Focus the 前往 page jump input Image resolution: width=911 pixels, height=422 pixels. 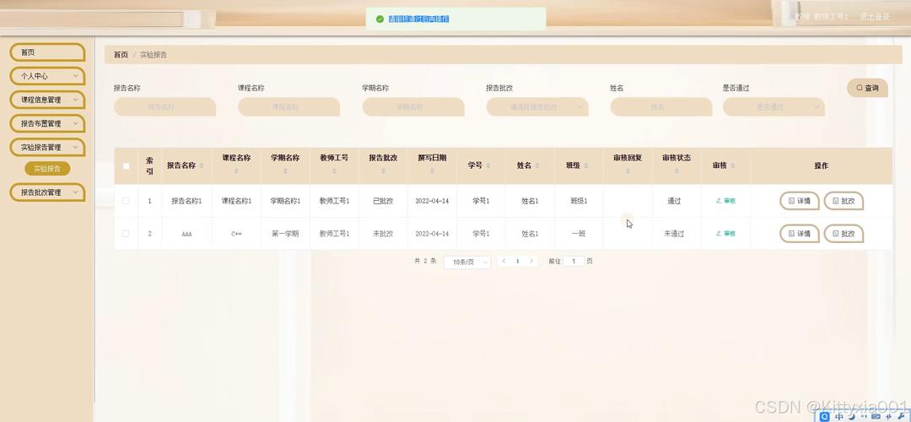coord(574,262)
